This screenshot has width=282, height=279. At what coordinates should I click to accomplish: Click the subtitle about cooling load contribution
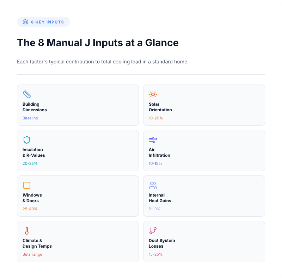(x=102, y=62)
